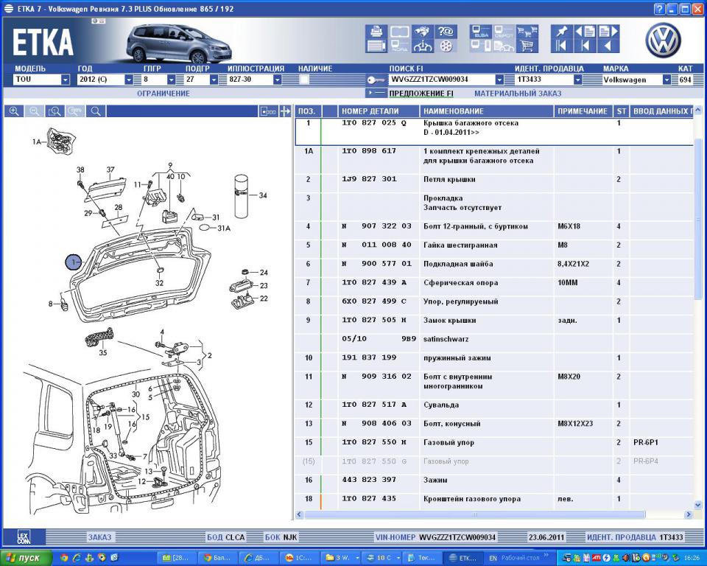This screenshot has width=707, height=566.
Task: Click the scroll-right arrow of parts list
Action: click(688, 514)
